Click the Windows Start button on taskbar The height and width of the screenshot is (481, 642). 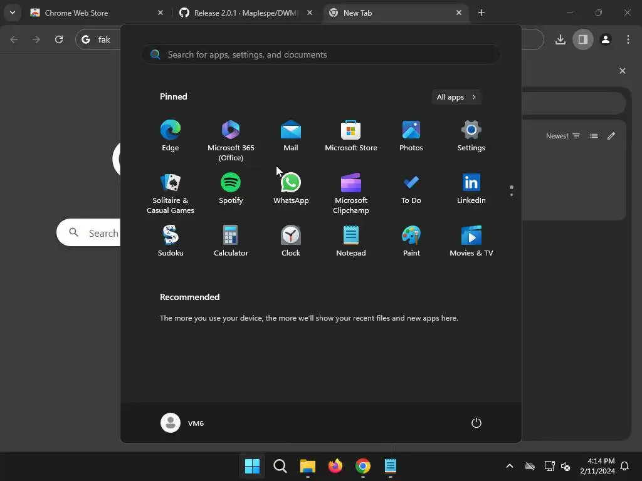(x=252, y=466)
